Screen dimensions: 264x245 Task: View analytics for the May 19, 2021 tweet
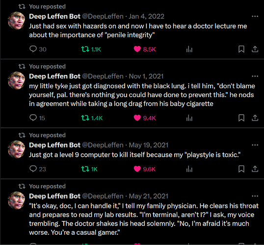[x=189, y=169]
